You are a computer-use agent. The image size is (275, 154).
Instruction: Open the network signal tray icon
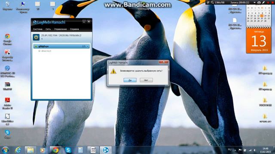click(x=250, y=150)
